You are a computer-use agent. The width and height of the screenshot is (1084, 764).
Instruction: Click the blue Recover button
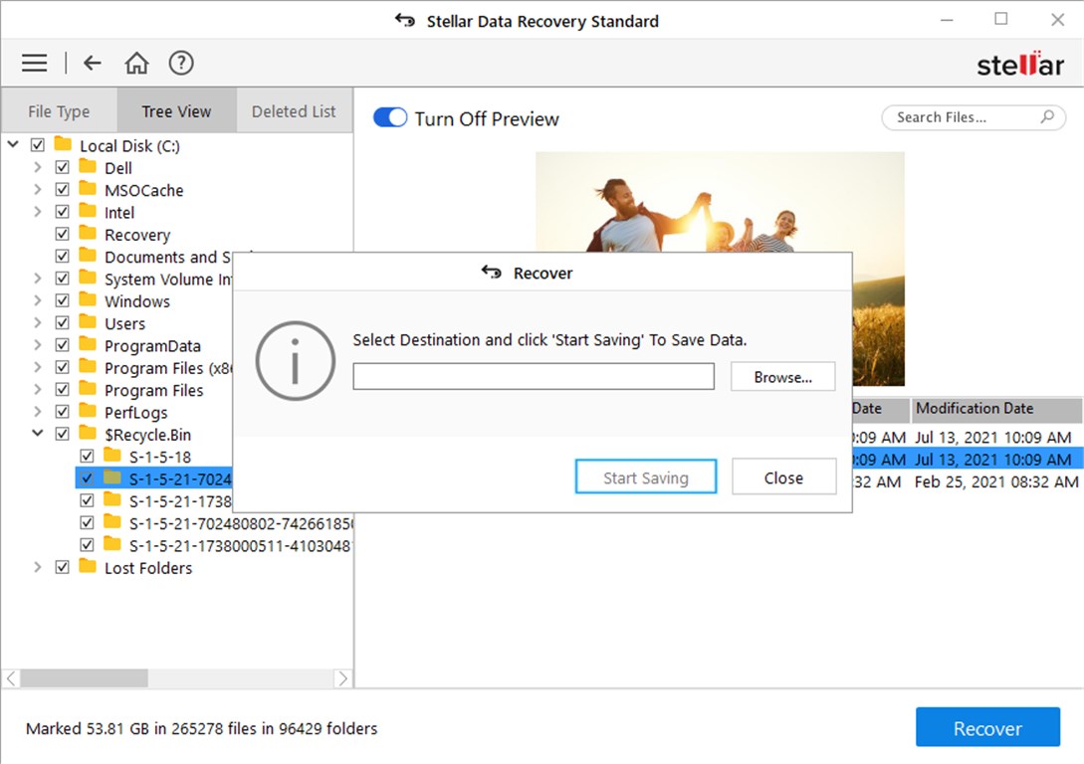coord(987,728)
